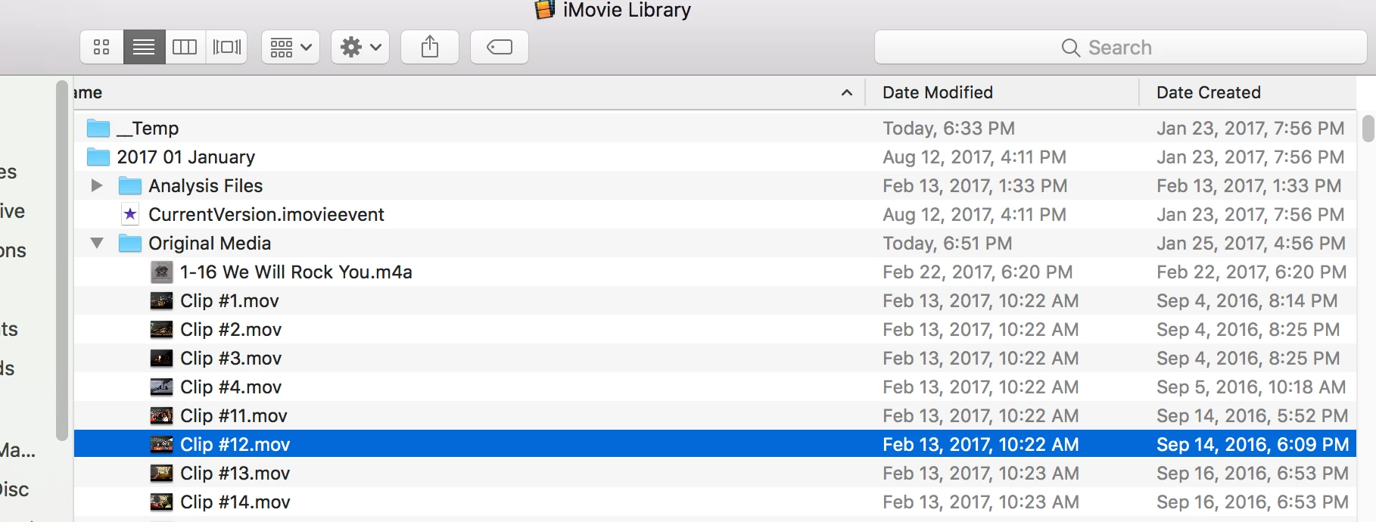
Task: Select the _Temp row name
Action: (x=148, y=128)
